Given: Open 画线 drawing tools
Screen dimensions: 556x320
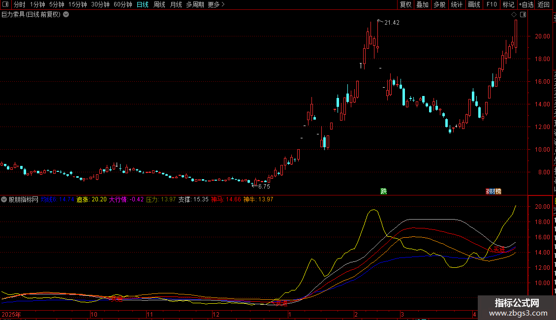Looking at the screenshot, I should pyautogui.click(x=474, y=4).
